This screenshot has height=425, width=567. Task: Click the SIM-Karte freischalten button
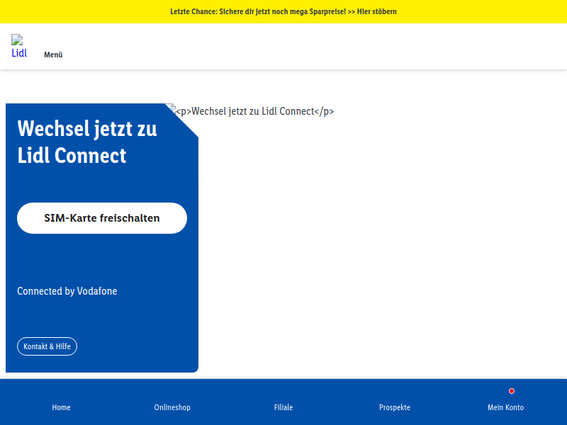point(102,218)
